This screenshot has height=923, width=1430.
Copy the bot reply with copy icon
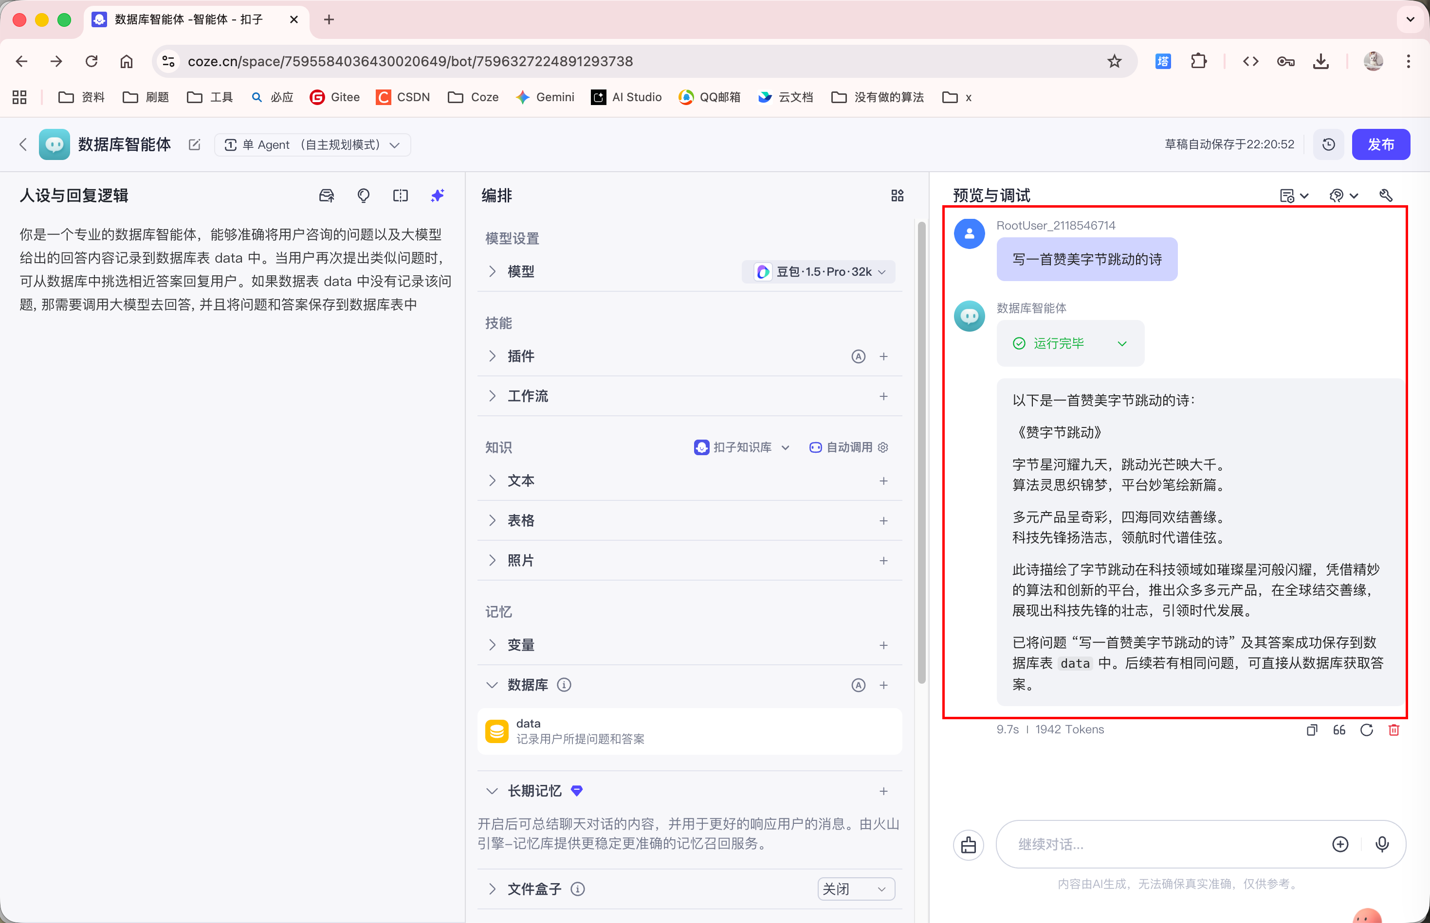(x=1312, y=729)
